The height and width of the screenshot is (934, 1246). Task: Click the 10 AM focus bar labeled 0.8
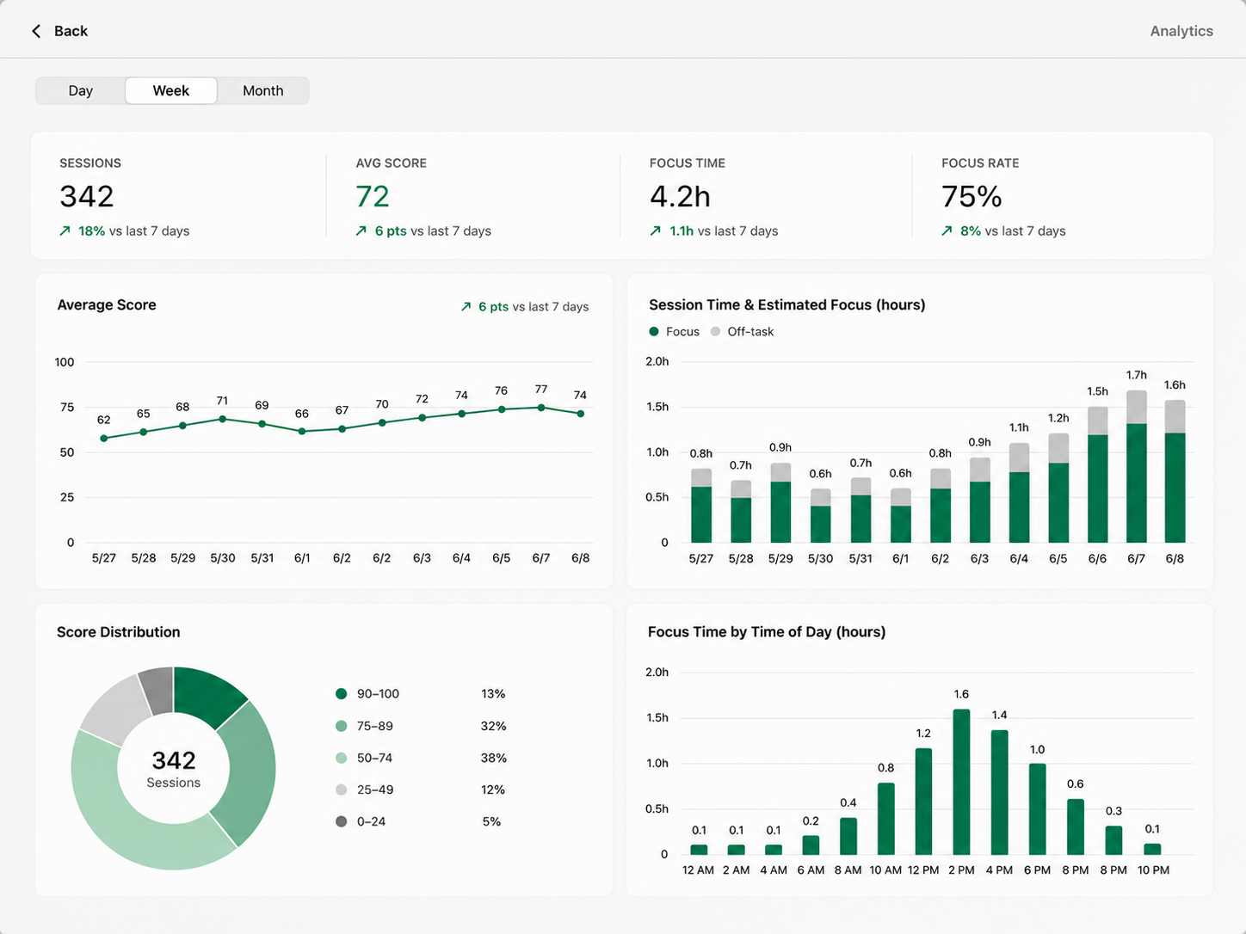885,819
